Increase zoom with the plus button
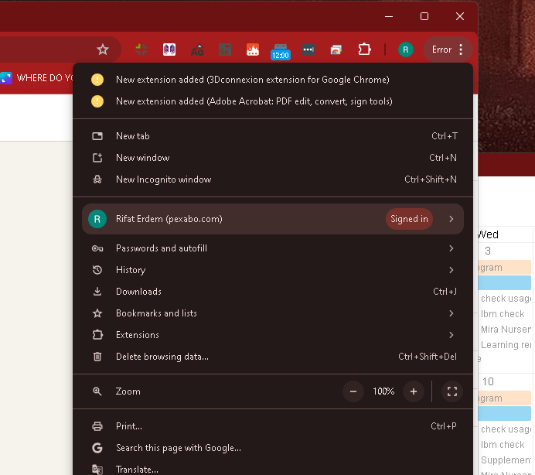Image resolution: width=535 pixels, height=475 pixels. tap(414, 391)
